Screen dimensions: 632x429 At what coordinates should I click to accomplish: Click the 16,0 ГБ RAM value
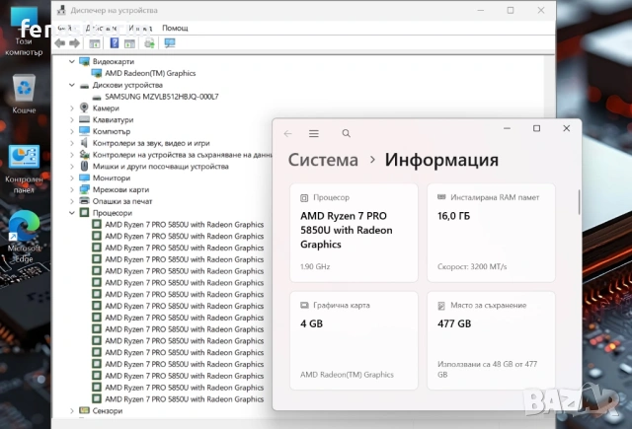454,216
